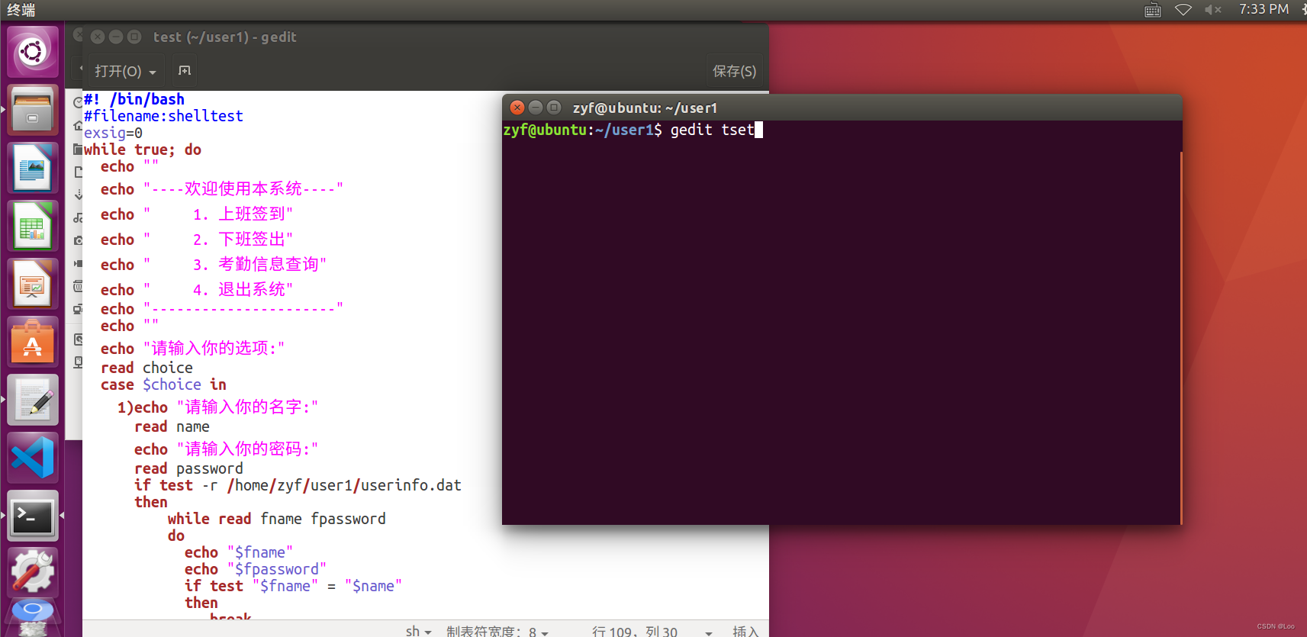Click the echo "$fpassword" line

tap(256, 569)
